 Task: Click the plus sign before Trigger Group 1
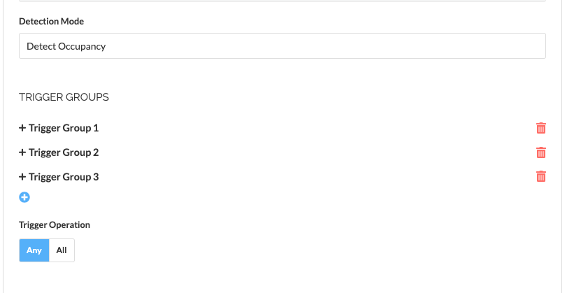[x=22, y=128]
